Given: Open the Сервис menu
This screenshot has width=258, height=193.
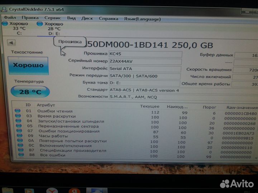Looking at the screenshot, I should tap(53, 18).
